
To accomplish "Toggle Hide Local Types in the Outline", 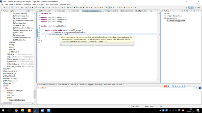I will pyautogui.click(x=194, y=11).
